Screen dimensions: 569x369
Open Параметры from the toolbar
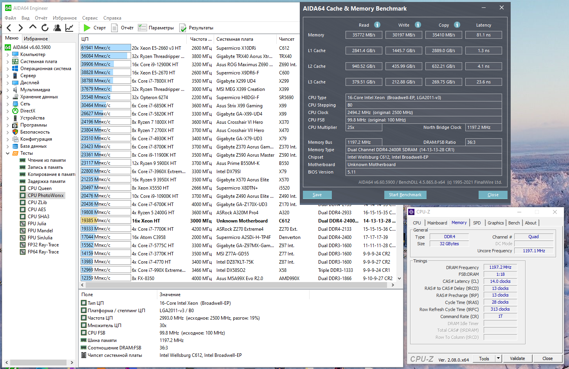point(156,28)
